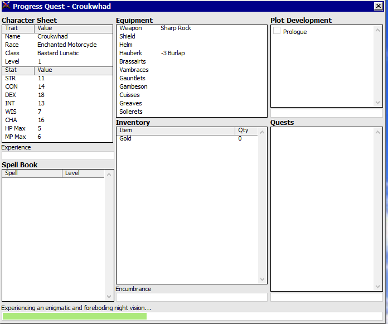The image size is (388, 324).
Task: Select the Sollerets equipment row
Action: click(192, 112)
